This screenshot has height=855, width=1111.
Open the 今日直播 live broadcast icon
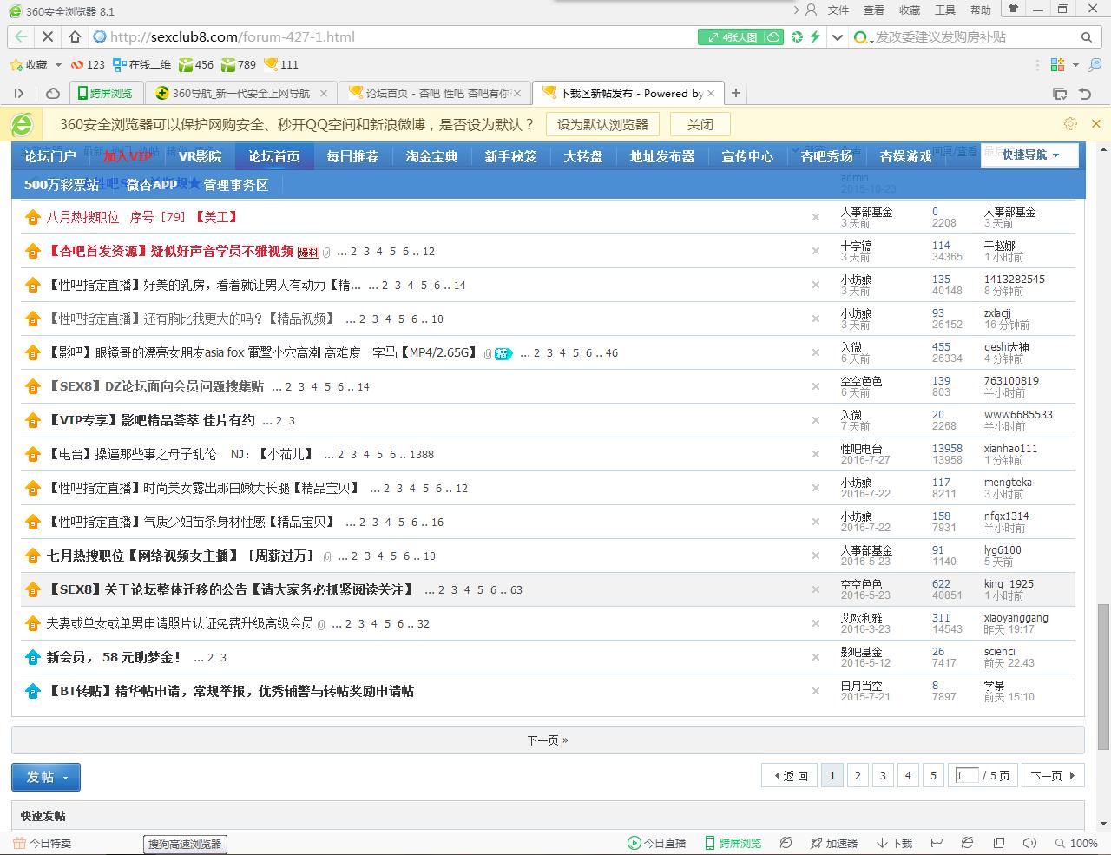point(657,843)
